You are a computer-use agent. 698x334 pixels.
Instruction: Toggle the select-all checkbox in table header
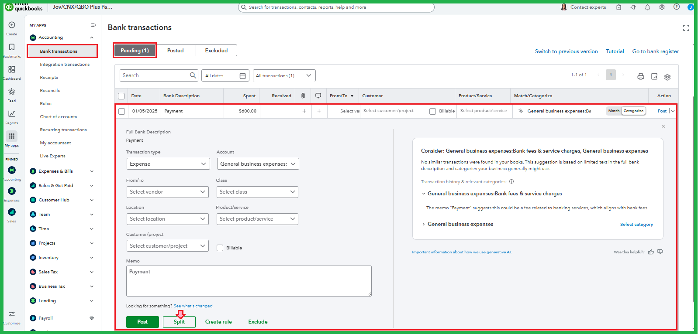point(121,96)
